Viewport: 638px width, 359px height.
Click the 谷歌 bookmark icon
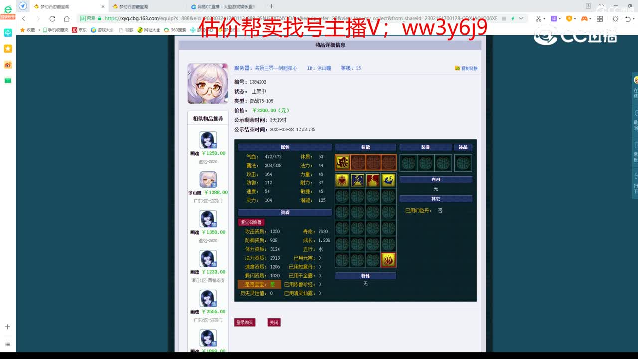click(122, 30)
